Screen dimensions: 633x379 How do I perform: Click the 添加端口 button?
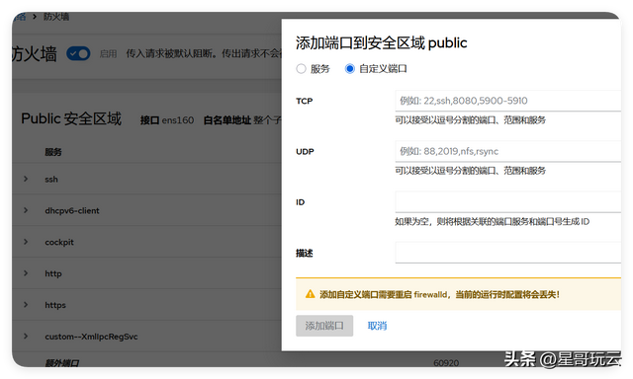point(324,326)
